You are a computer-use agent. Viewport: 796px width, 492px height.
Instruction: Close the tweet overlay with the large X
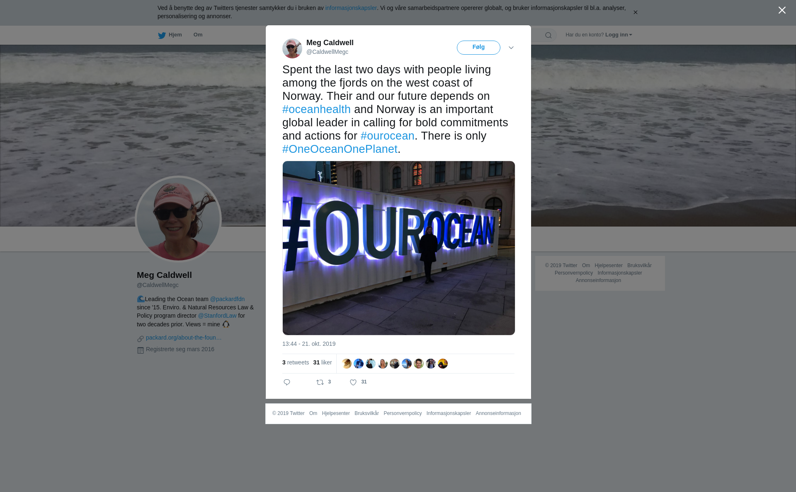tap(782, 10)
